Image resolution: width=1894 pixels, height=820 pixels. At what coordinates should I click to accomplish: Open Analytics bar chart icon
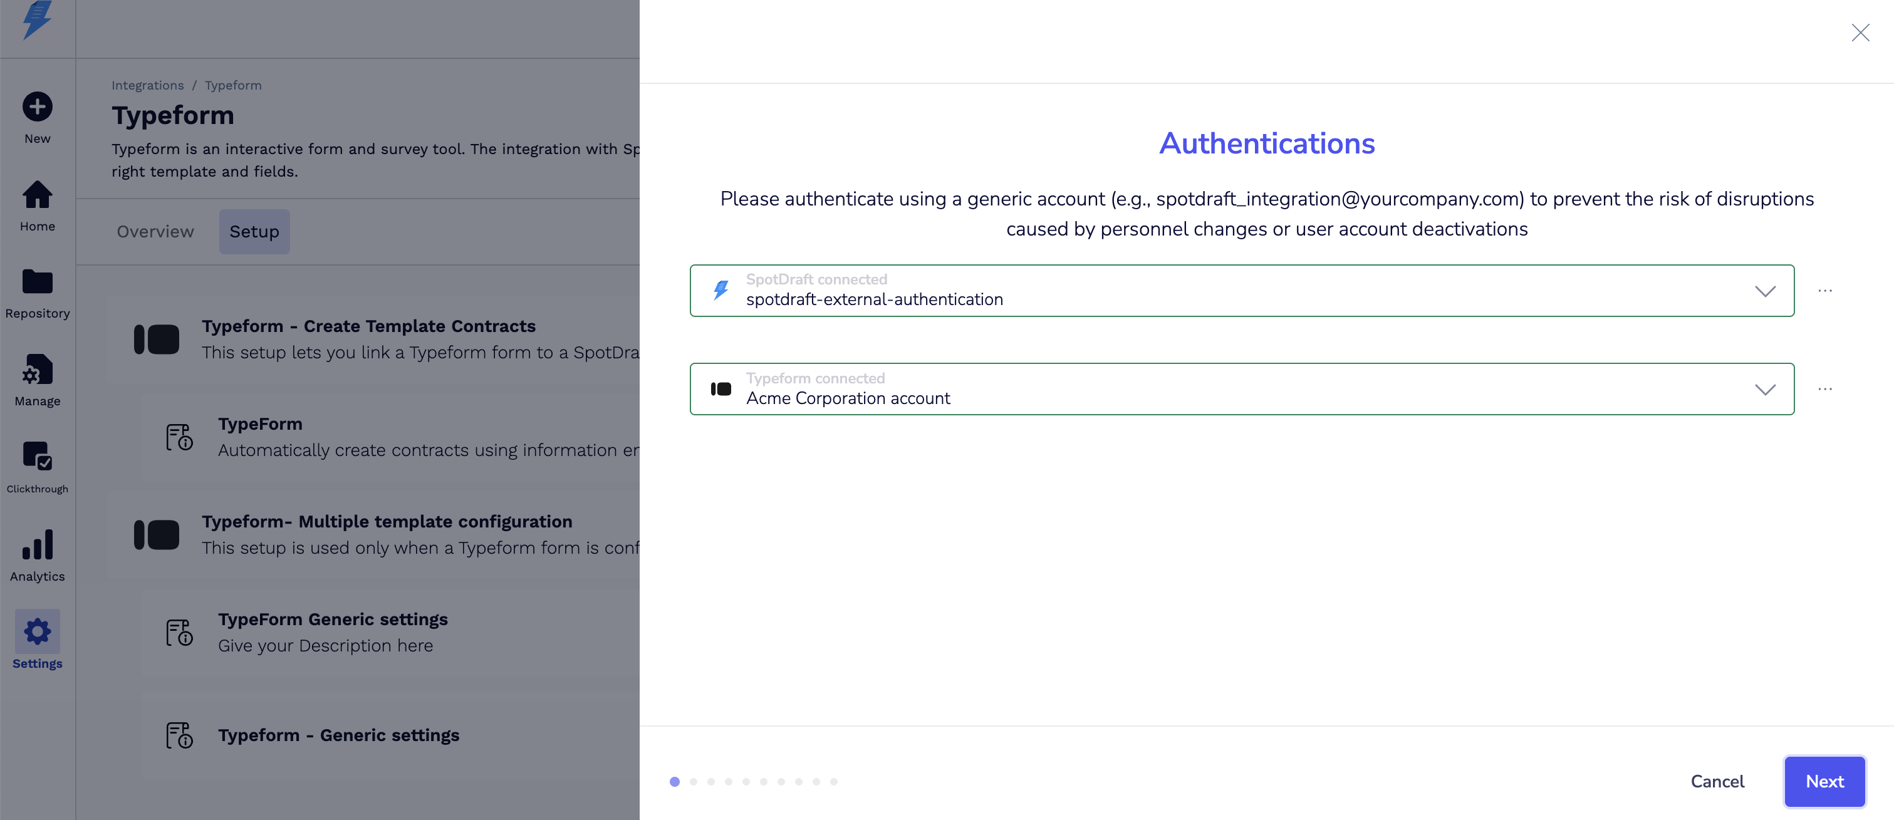coord(37,545)
